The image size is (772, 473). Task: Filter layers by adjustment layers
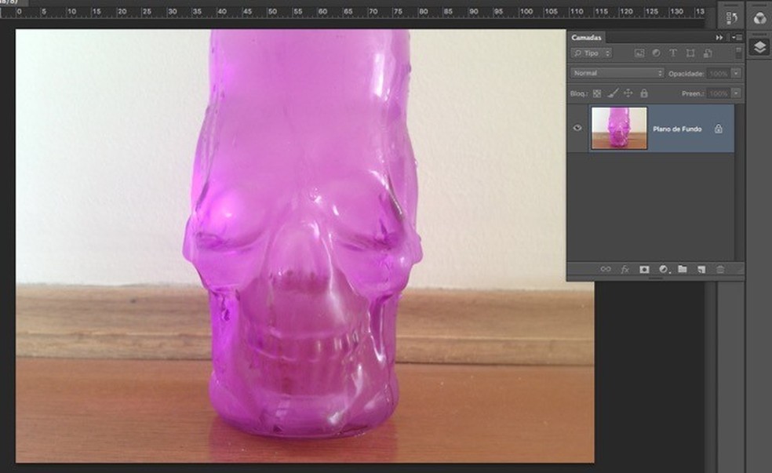tap(656, 53)
